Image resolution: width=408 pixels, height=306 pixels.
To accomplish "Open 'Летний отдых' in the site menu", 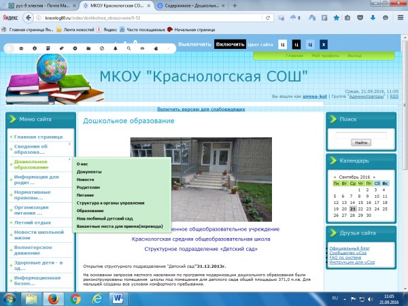I will click(x=33, y=223).
